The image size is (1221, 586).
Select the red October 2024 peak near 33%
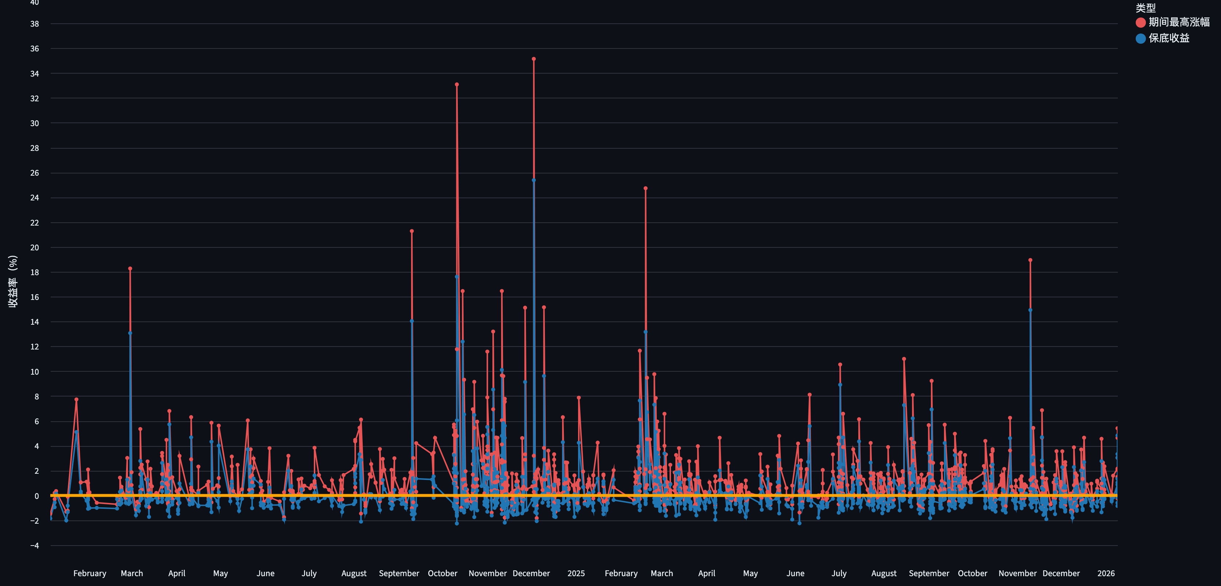(456, 85)
